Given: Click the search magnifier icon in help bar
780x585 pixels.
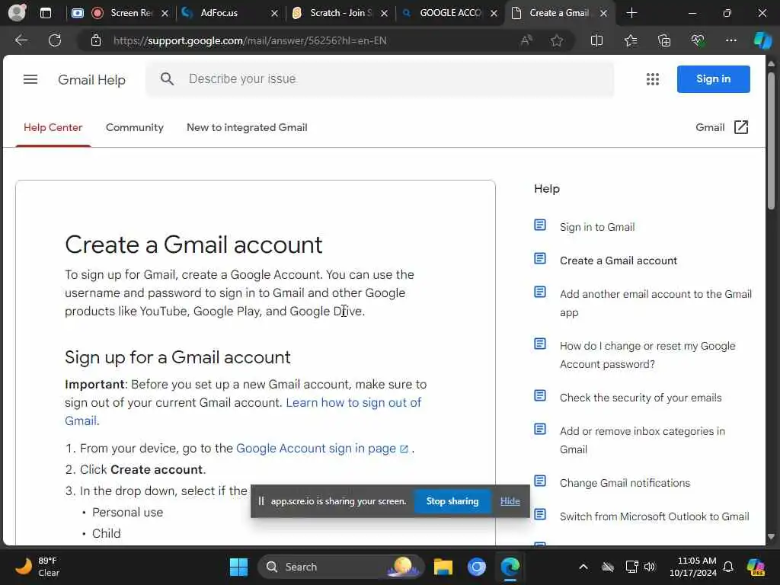Looking at the screenshot, I should tap(167, 78).
